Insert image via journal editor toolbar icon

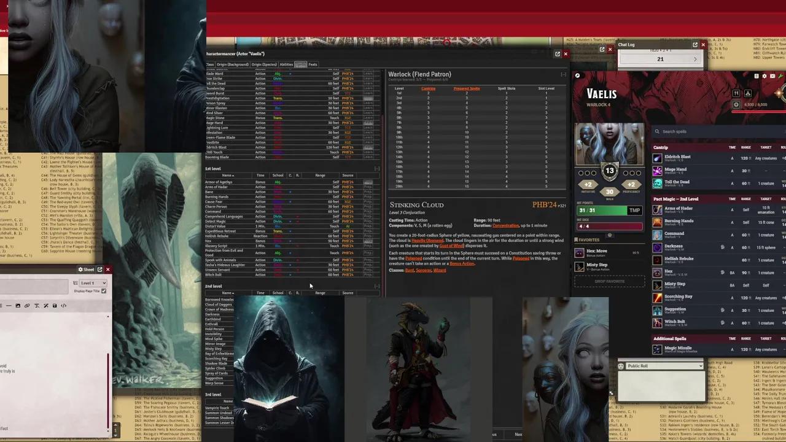coord(18,306)
